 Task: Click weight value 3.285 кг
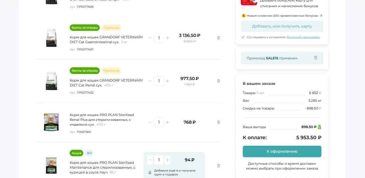[315, 101]
